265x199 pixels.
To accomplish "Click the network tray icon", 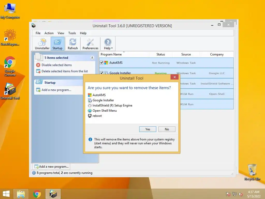I will pos(234,194).
